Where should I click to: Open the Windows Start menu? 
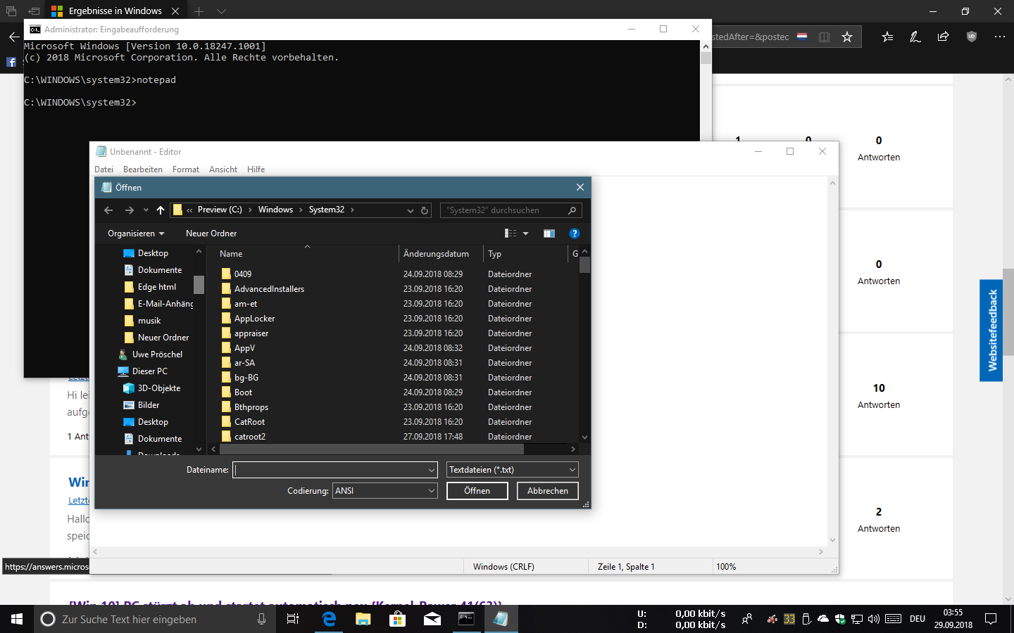(17, 619)
